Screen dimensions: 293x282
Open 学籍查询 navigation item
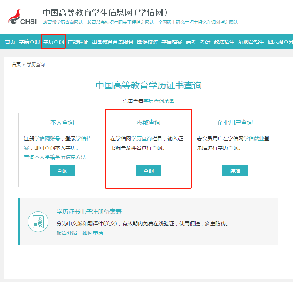(29, 42)
